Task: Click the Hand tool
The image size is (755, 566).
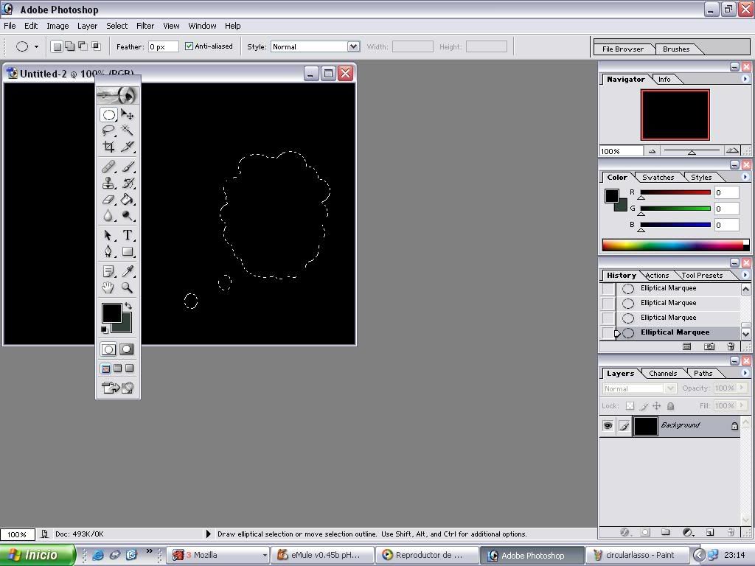Action: (x=108, y=288)
